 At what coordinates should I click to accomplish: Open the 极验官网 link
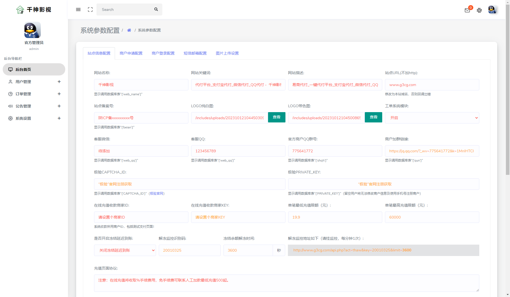point(157,194)
